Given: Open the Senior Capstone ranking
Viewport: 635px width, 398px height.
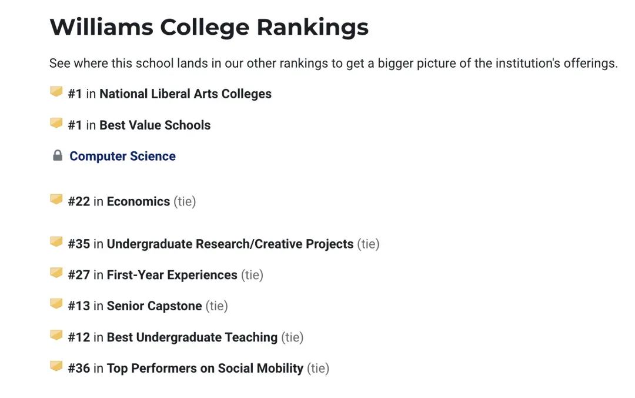Looking at the screenshot, I should pyautogui.click(x=154, y=306).
